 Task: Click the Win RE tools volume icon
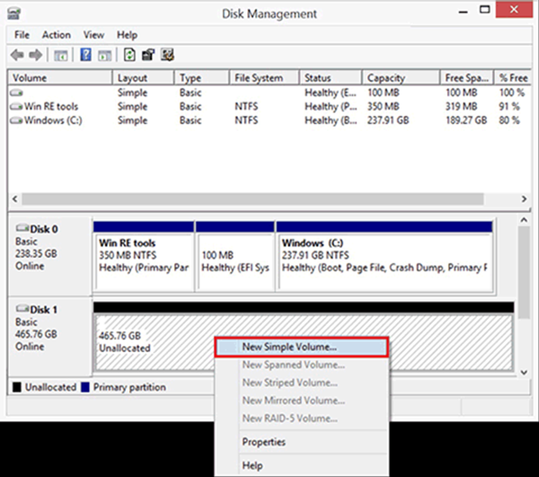pyautogui.click(x=16, y=107)
